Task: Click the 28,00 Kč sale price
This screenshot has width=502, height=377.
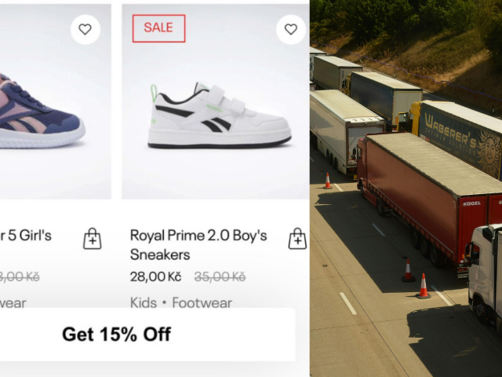Action: (x=155, y=276)
